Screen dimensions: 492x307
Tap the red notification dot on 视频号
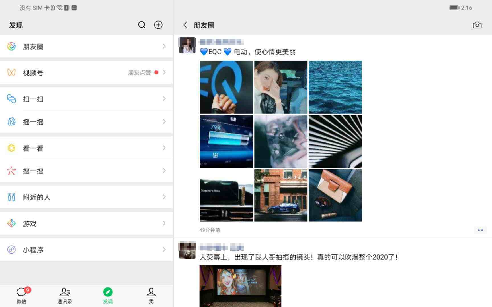pyautogui.click(x=156, y=72)
